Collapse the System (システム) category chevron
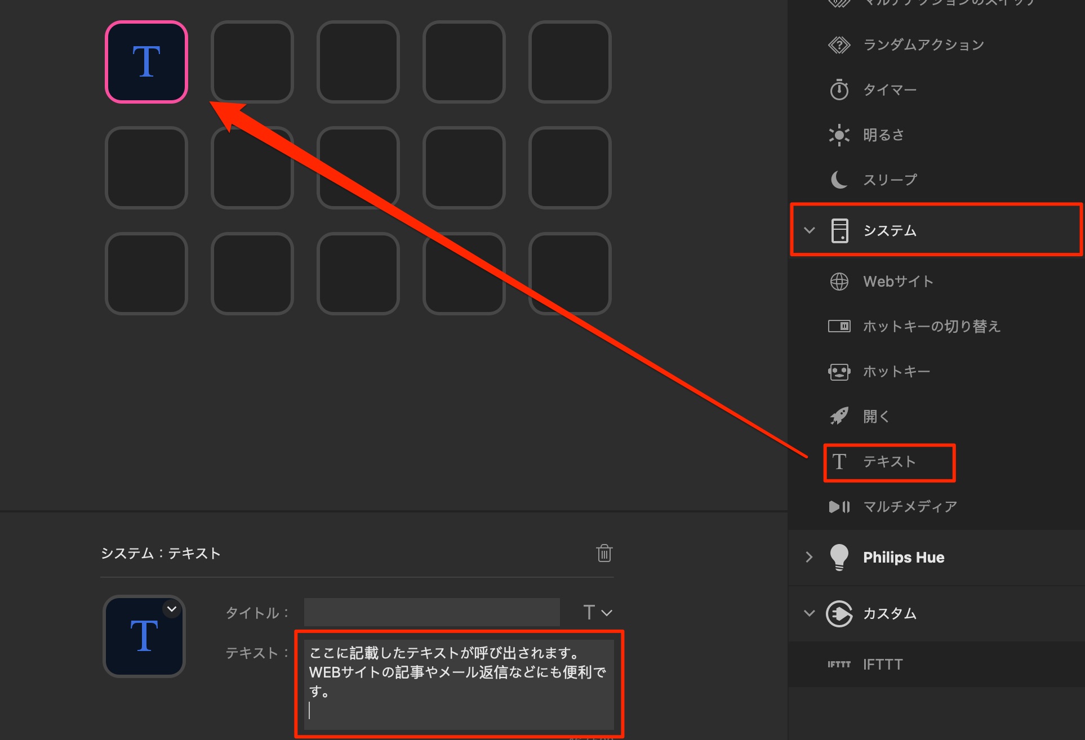This screenshot has width=1085, height=740. (x=810, y=230)
